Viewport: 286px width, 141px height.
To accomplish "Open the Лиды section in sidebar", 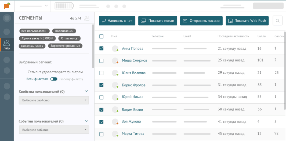I will click(7, 45).
